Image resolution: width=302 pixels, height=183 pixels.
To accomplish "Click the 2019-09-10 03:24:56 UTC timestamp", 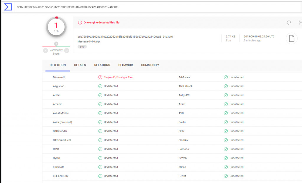I will 259,36.
